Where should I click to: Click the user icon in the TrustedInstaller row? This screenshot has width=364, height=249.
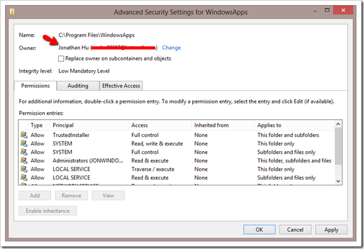(x=23, y=135)
